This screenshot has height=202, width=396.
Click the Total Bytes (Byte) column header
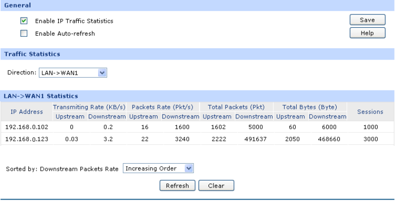[x=310, y=107]
